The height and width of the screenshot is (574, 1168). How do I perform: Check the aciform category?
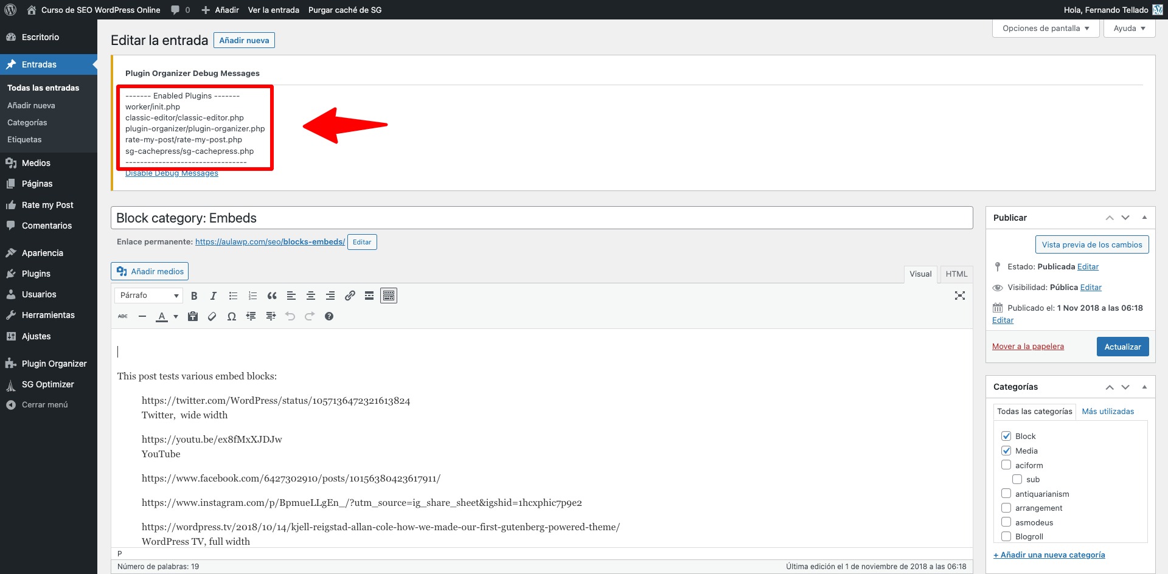tap(1006, 465)
